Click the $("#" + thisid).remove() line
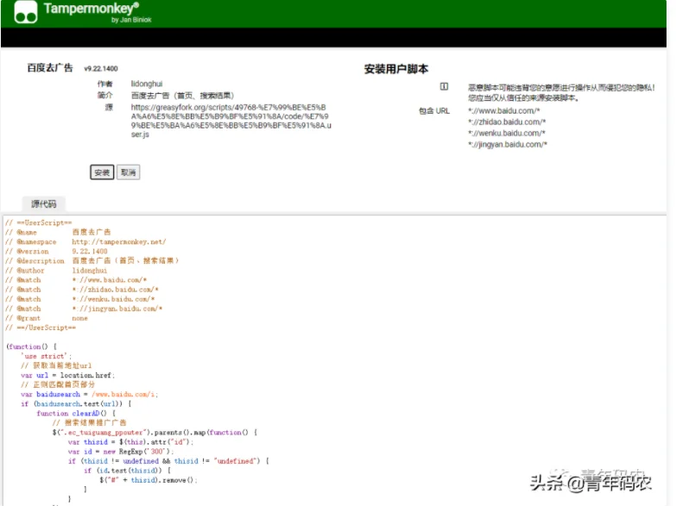The image size is (676, 506). pos(148,480)
